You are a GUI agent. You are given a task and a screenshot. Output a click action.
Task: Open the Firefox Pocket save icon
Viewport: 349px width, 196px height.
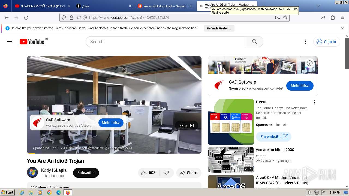(323, 17)
